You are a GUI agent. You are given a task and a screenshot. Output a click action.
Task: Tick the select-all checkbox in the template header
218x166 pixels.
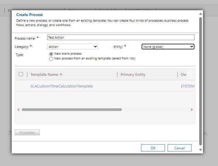[x=21, y=74]
